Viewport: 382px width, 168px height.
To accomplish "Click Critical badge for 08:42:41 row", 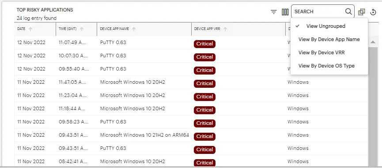I will (x=204, y=163).
